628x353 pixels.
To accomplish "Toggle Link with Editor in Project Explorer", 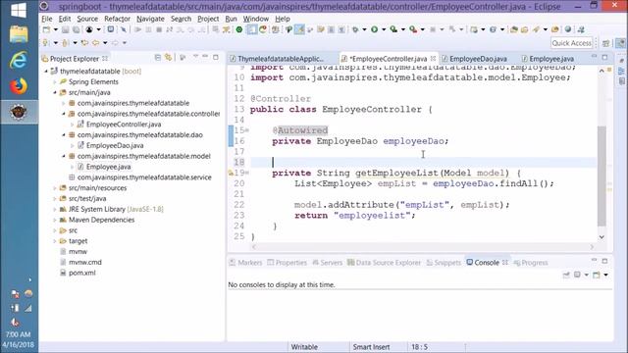I will 168,58.
